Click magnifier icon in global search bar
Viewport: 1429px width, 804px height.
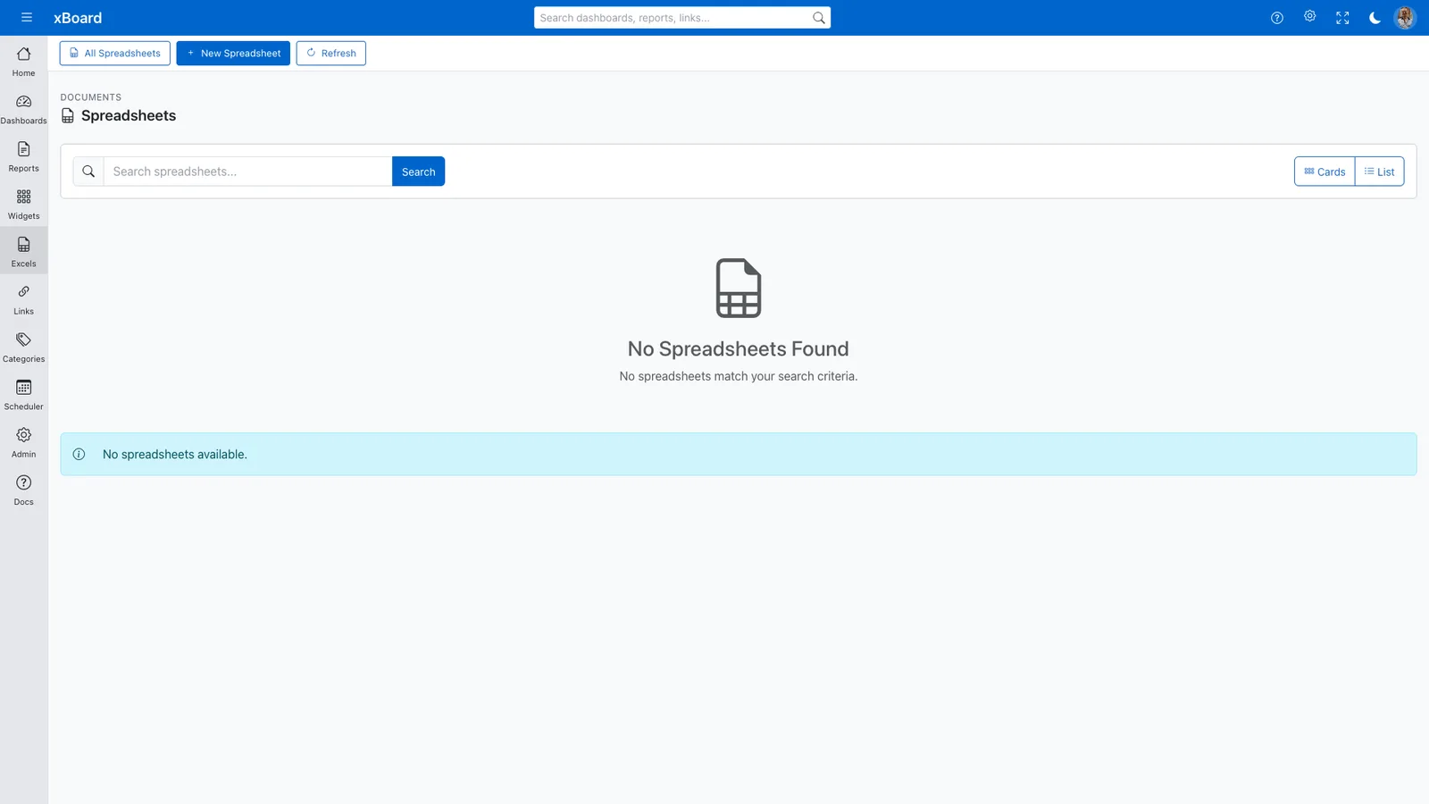tap(818, 18)
